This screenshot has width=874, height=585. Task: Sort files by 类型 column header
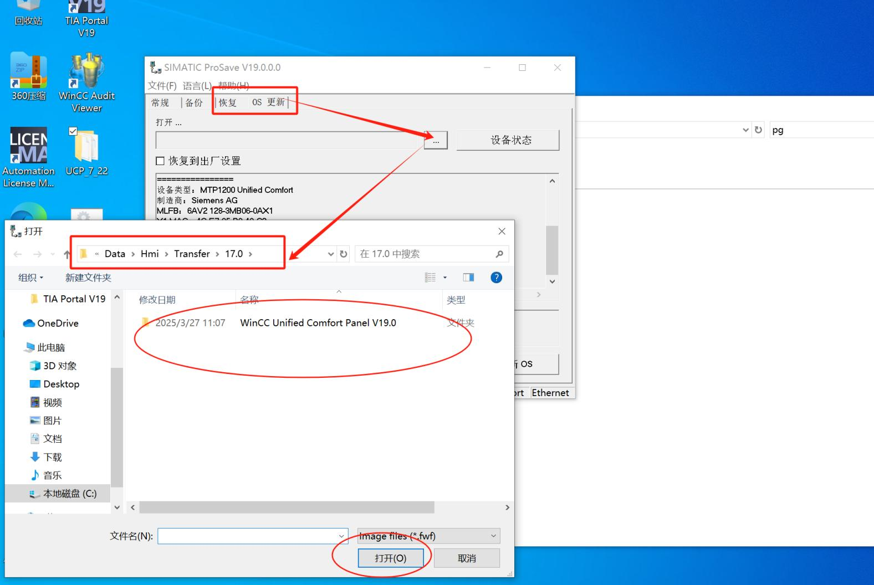click(x=456, y=300)
